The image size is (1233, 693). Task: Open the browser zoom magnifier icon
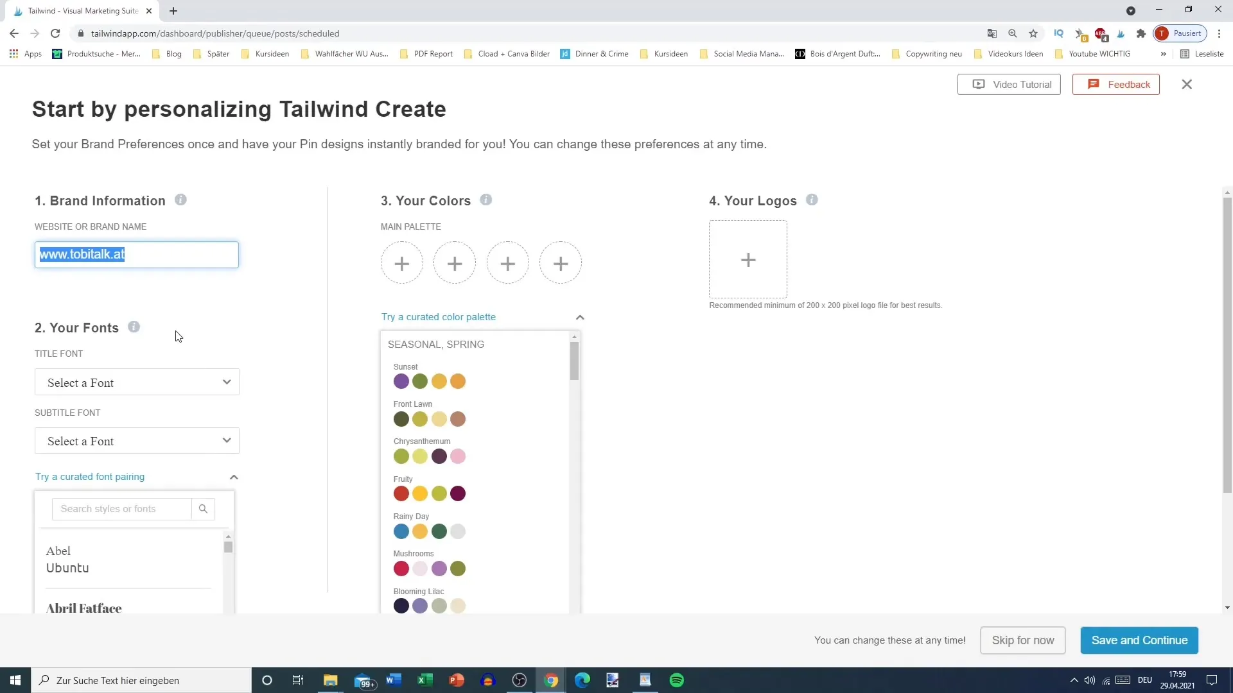tap(1013, 33)
